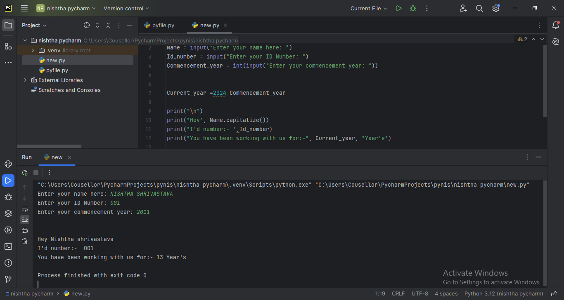Screen dimensions: 564x300
Task: Open the Terminal tool window
Action: tap(8, 246)
